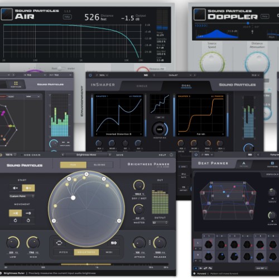Click the Sound Particles Air logo square
The width and height of the screenshot is (279, 279).
coord(7,14)
